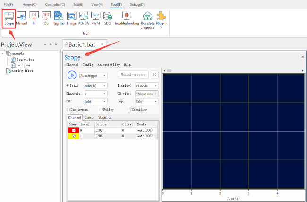Open the View(V) ribbon tab
The image size is (307, 202).
(x=97, y=4)
